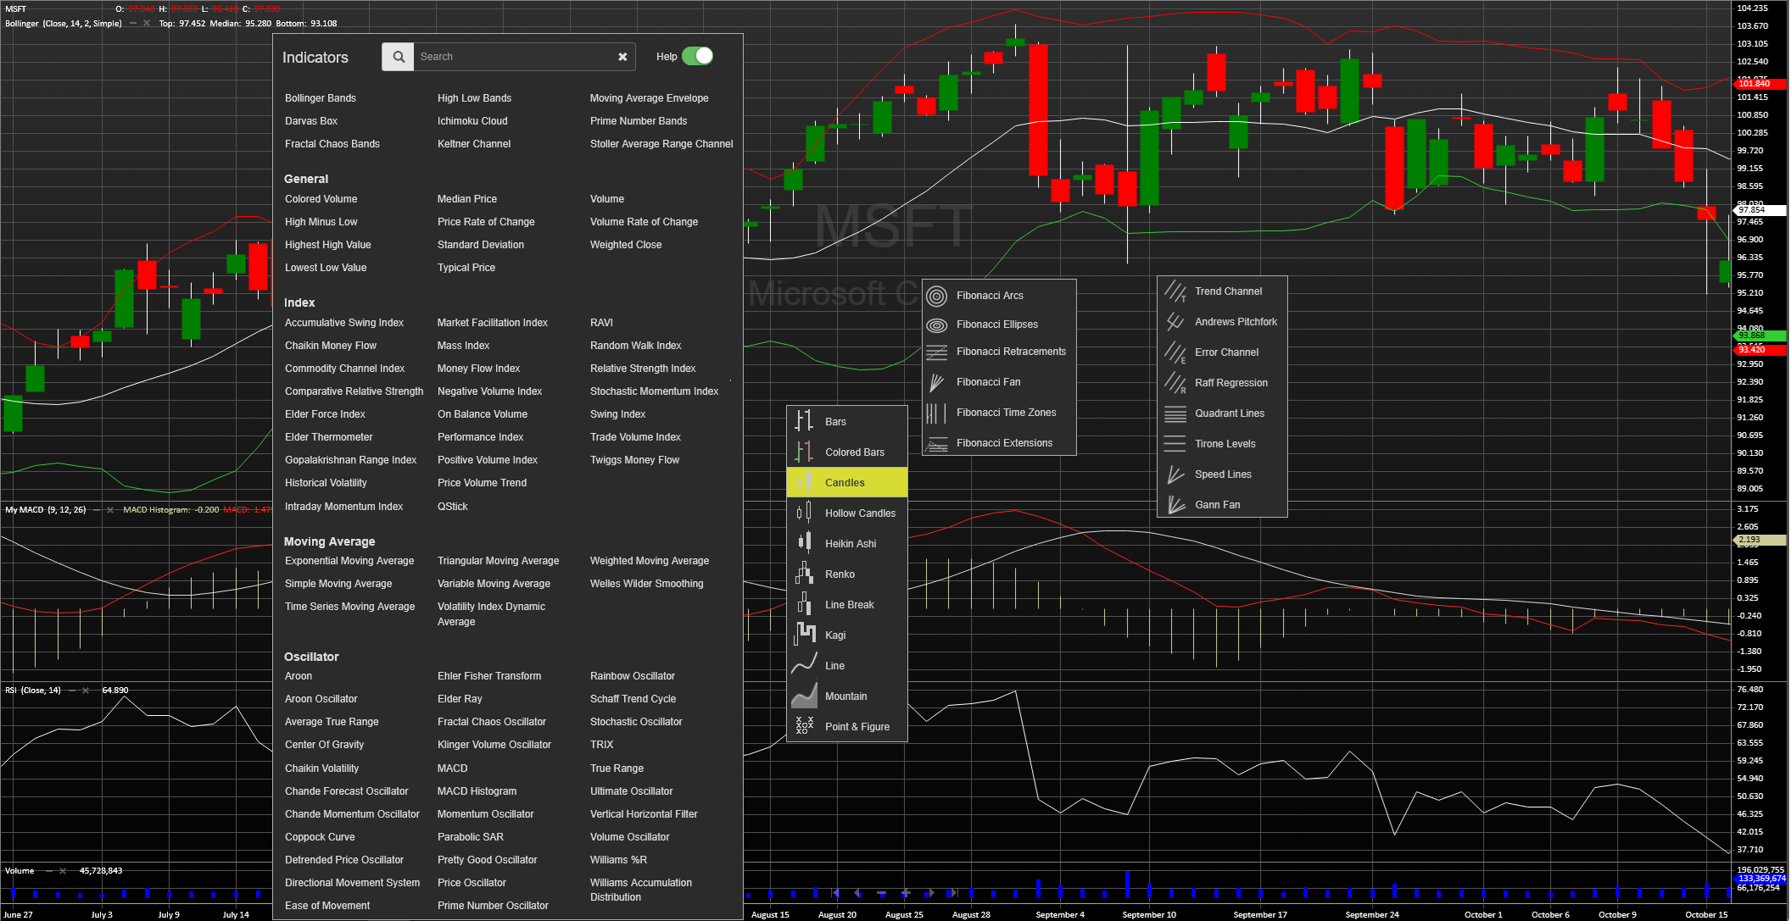The width and height of the screenshot is (1791, 921).
Task: Select the Kagi chart type
Action: tap(847, 635)
